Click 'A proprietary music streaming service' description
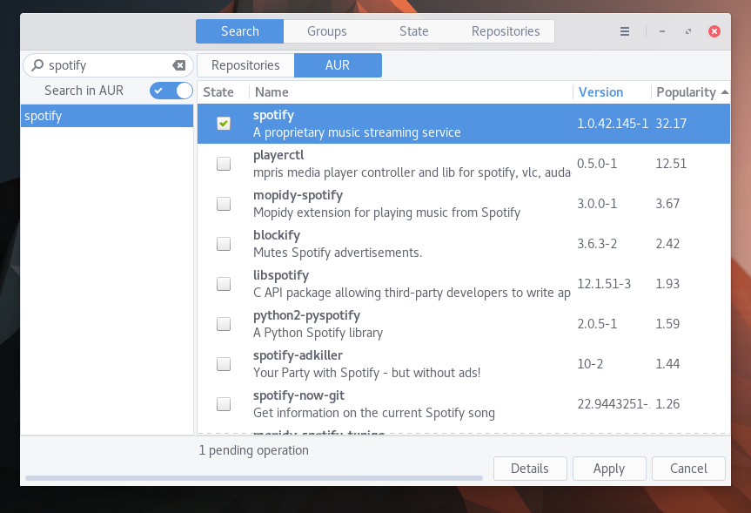The image size is (751, 513). tap(357, 132)
